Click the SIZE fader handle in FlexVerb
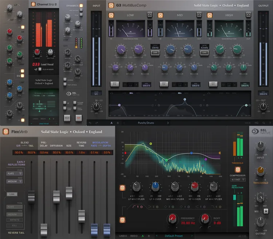Image resolution: width=273 pixels, height=239 pixels. [69, 193]
